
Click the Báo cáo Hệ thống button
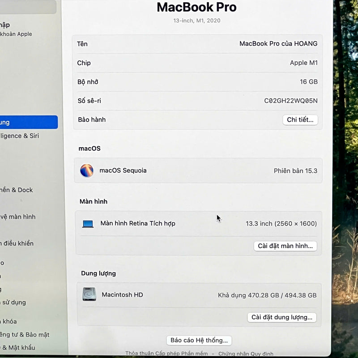(199, 341)
